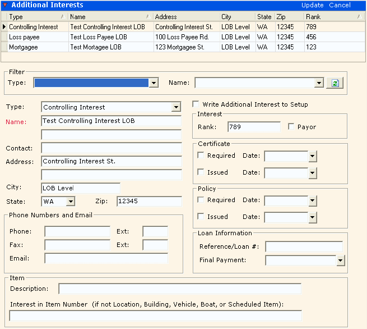Screen dimensions: 367x329
Task: Open the Filter Type dropdown
Action: (x=154, y=83)
